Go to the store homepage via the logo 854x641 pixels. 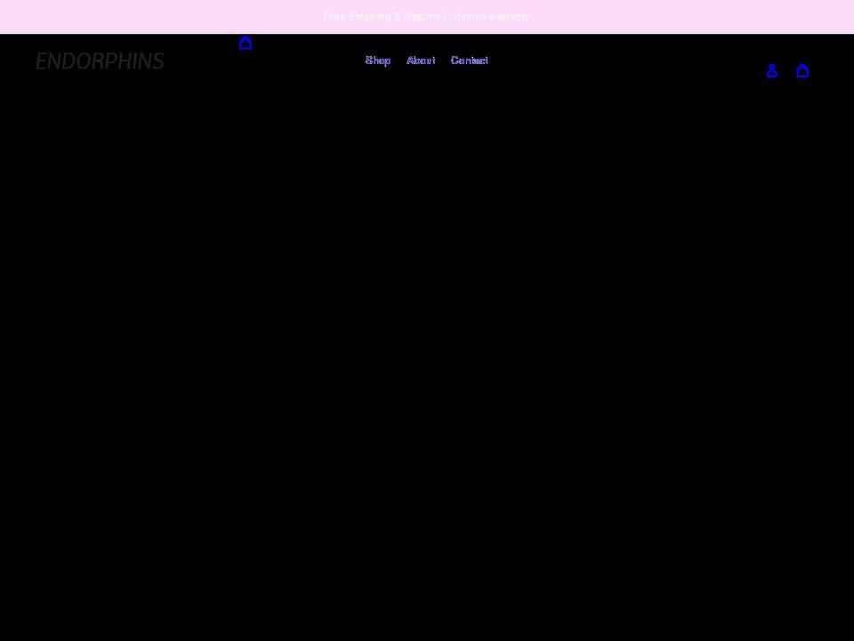pyautogui.click(x=100, y=61)
